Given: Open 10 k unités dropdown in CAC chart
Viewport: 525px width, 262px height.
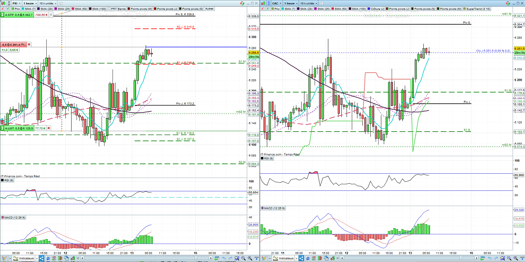Looking at the screenshot, I should point(309,3).
